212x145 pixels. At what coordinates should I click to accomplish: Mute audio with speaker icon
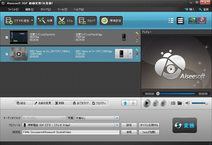coord(188,103)
